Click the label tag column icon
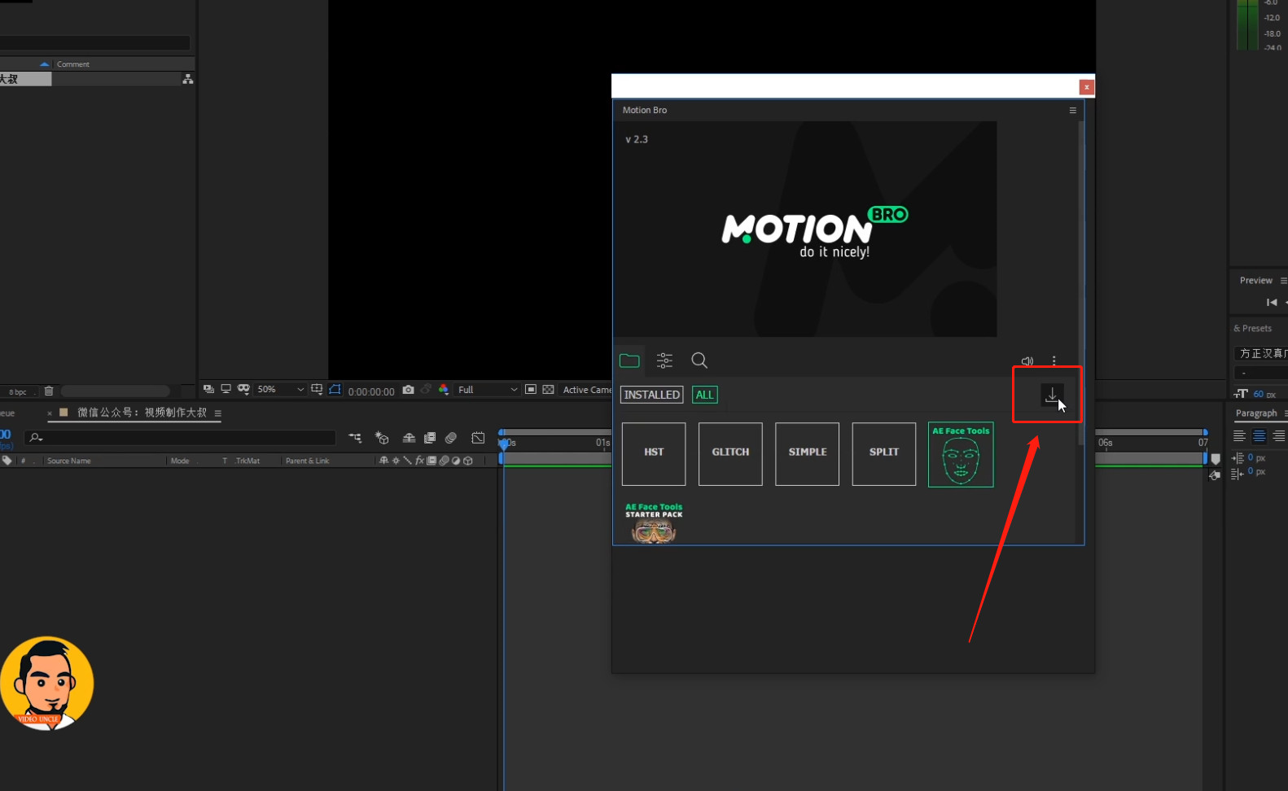1288x791 pixels. coord(7,461)
